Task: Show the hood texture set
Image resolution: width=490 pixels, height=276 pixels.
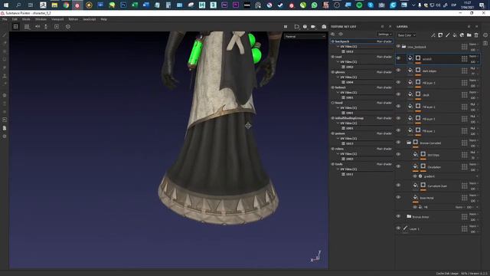Action: tap(333, 103)
